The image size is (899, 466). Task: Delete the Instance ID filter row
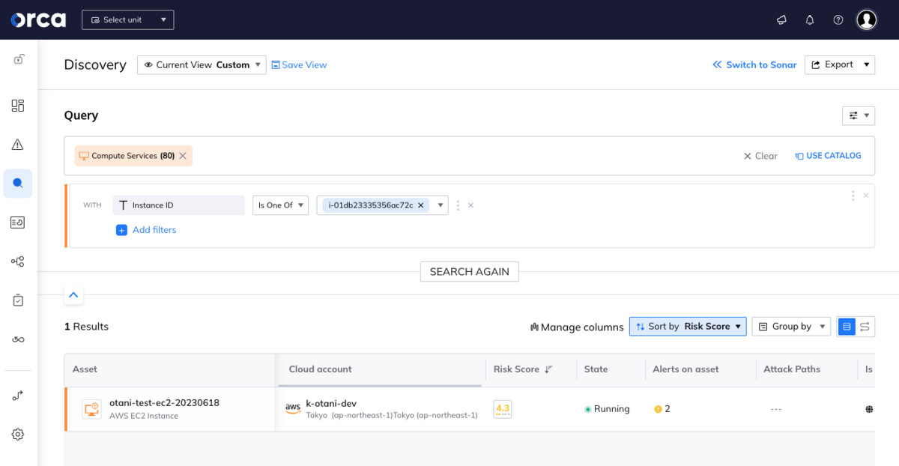(x=470, y=205)
